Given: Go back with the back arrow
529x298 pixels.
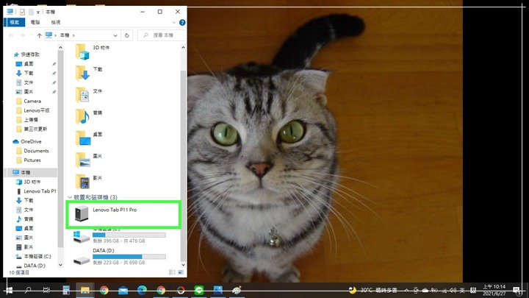Looking at the screenshot, I should pyautogui.click(x=11, y=35).
